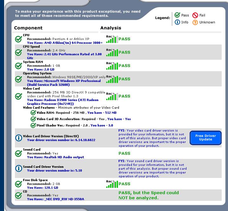Click the Info icon in the legend

click(x=177, y=22)
